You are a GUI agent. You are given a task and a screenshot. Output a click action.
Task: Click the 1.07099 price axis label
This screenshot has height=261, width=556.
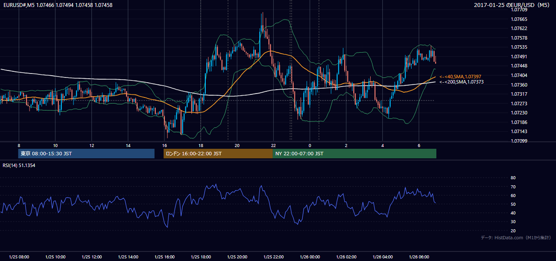[519, 141]
